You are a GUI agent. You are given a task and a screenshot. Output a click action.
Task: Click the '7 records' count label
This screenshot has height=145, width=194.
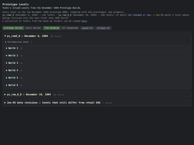107,103
